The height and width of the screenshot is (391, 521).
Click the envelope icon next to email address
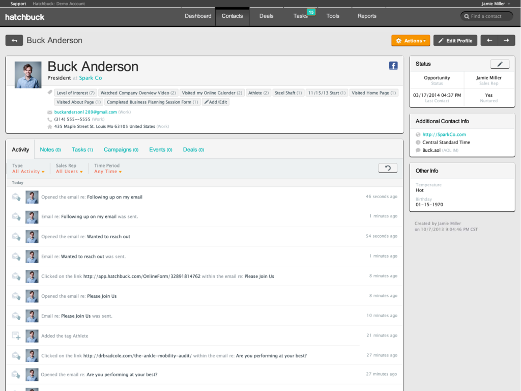(50, 113)
